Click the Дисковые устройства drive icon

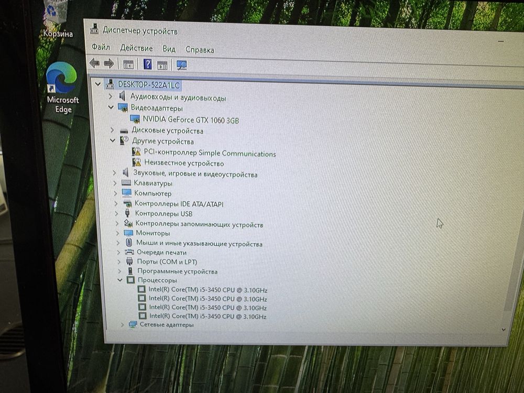(124, 130)
